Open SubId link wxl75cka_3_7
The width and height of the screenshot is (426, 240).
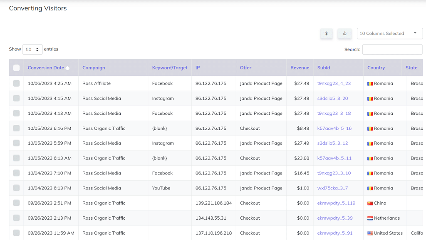[x=332, y=188]
